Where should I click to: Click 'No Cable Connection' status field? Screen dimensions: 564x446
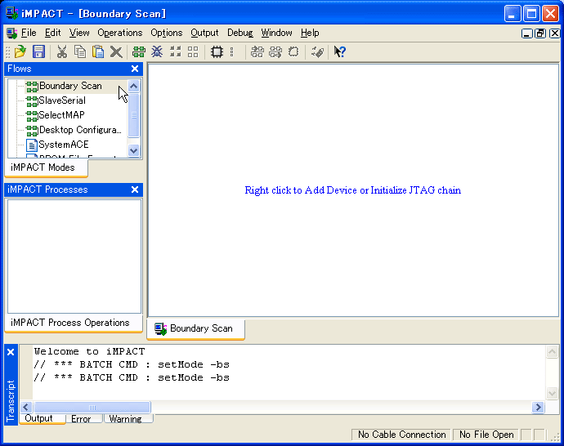click(x=401, y=435)
